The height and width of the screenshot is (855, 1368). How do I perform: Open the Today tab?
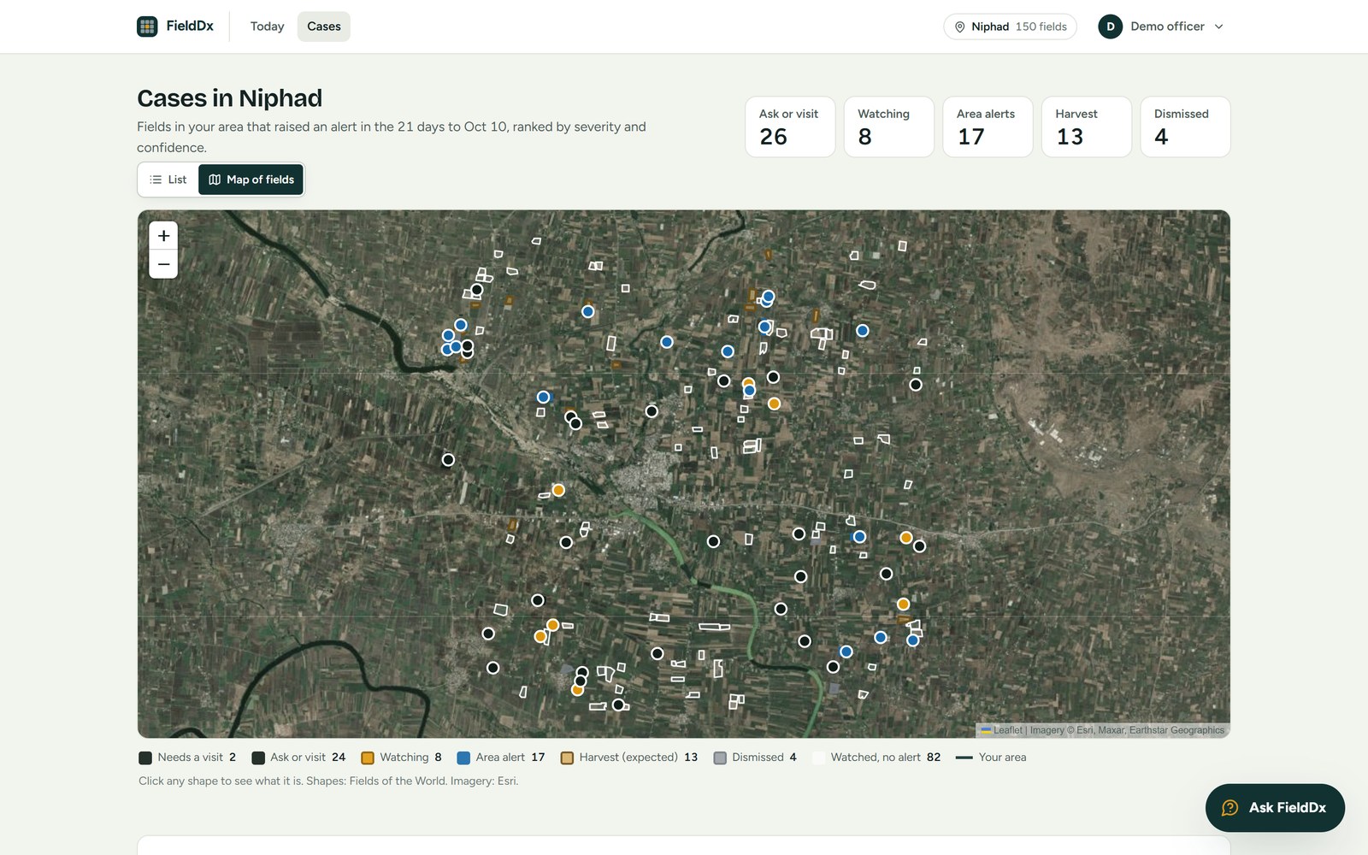click(x=267, y=27)
